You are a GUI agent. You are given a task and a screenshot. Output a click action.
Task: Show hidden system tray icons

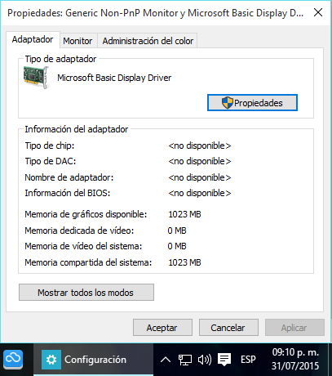point(166,360)
